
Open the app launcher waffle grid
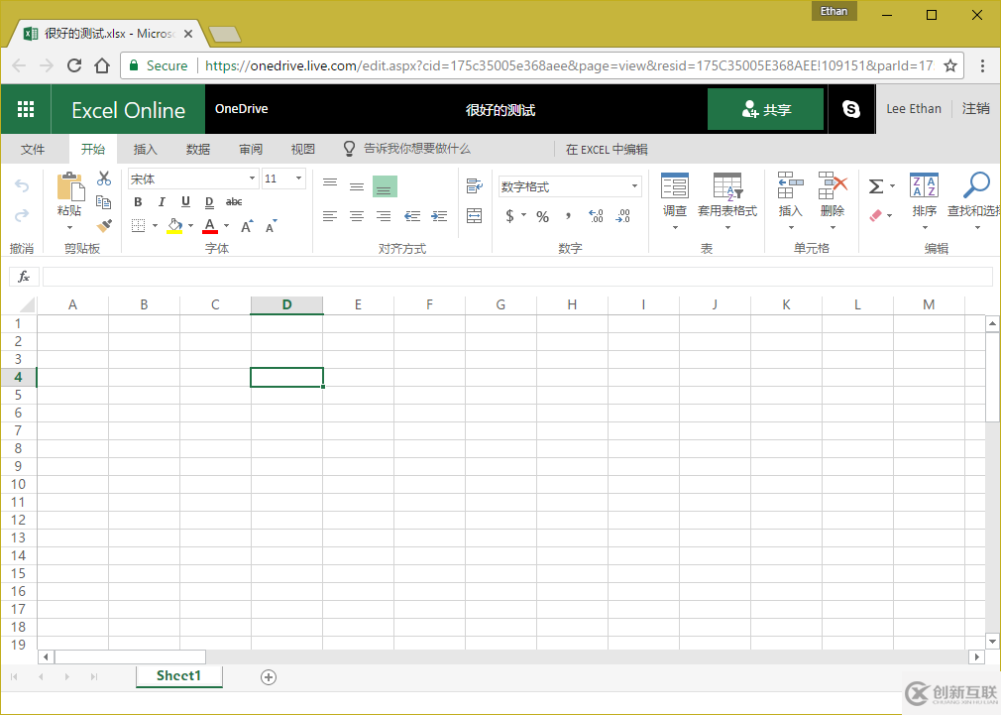pyautogui.click(x=26, y=109)
